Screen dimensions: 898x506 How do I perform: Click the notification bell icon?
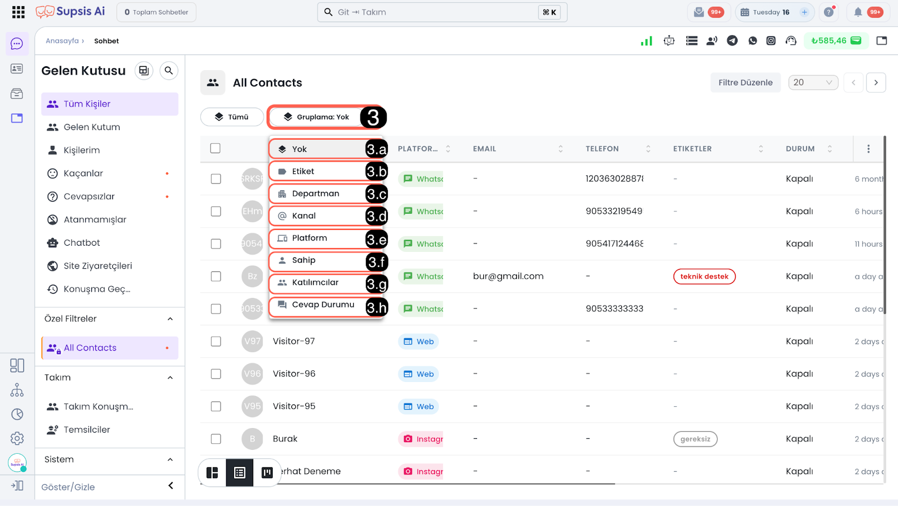(858, 12)
